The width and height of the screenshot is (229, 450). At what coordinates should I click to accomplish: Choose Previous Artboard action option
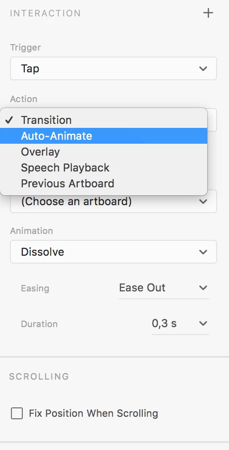coord(104,183)
